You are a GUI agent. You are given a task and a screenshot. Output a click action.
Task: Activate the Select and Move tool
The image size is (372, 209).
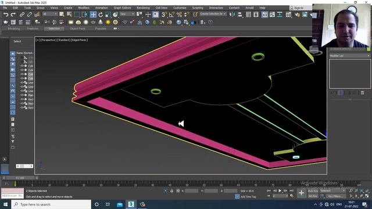coord(93,15)
